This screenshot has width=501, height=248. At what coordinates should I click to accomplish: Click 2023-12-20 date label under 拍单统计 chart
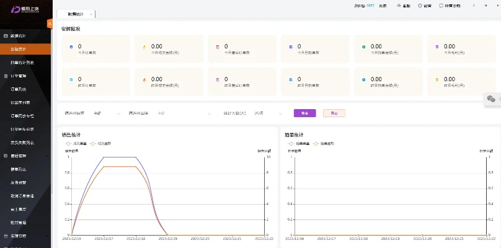[x=422, y=239]
